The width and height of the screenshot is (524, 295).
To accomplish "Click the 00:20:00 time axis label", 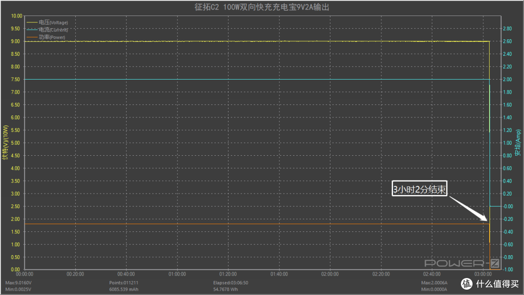I will pyautogui.click(x=75, y=274).
